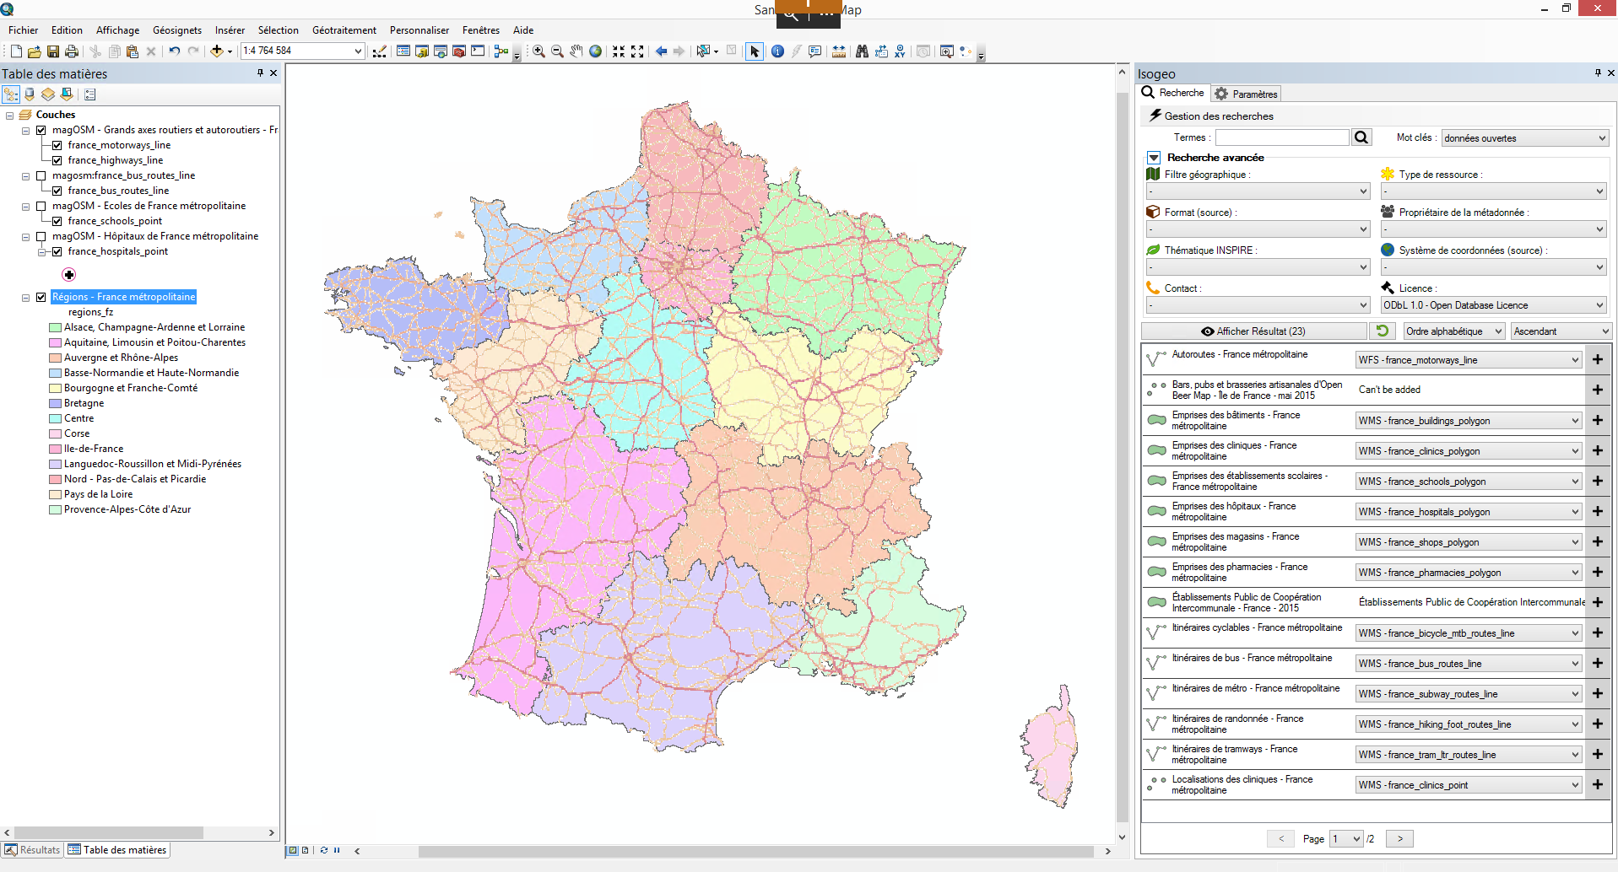Open the attribute table window icon
Viewport: 1618px width, 872px height.
pos(403,51)
